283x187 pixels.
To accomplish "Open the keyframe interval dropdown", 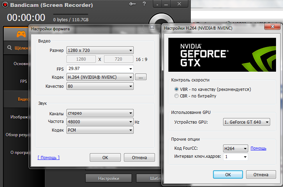I will coord(236,157).
